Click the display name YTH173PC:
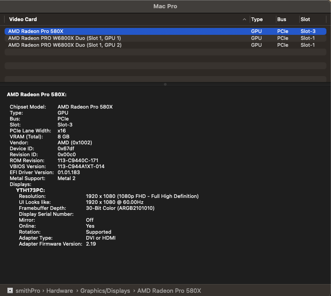 coord(31,190)
